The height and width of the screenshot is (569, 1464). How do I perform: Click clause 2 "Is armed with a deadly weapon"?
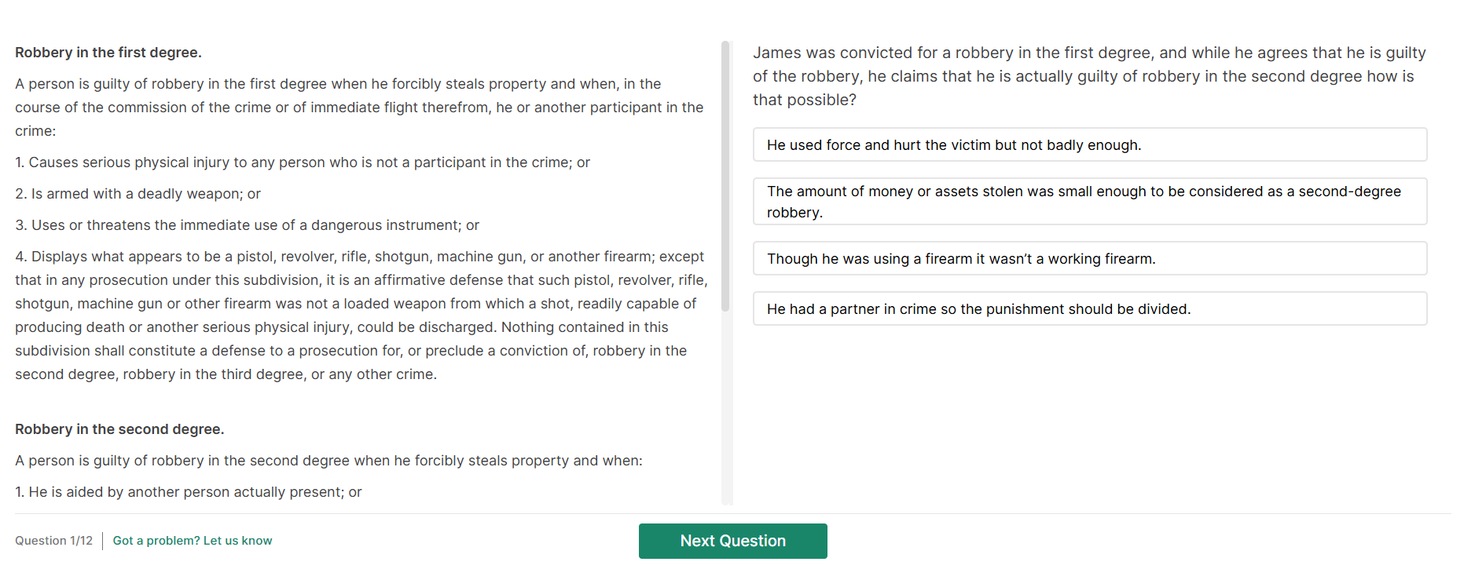coord(138,194)
